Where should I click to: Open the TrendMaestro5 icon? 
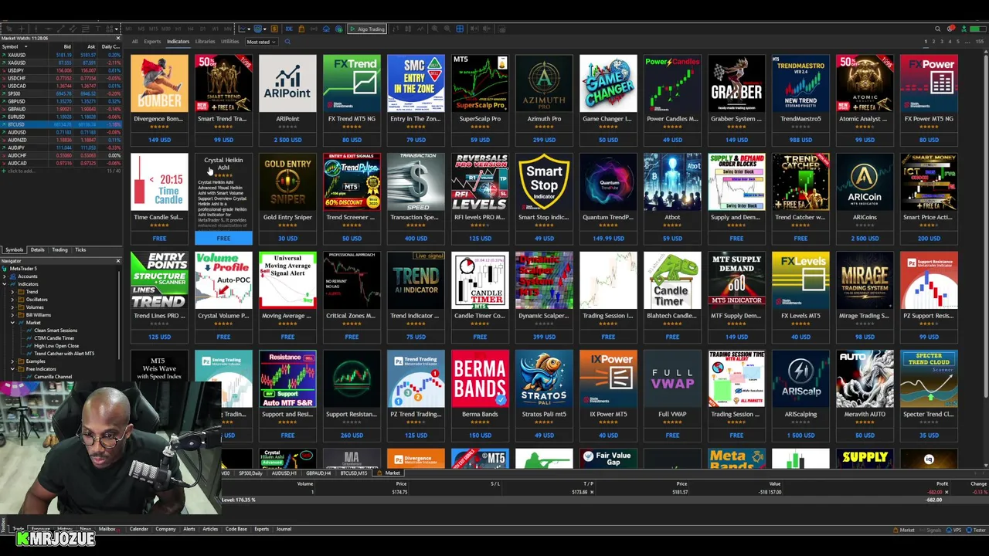(x=800, y=84)
